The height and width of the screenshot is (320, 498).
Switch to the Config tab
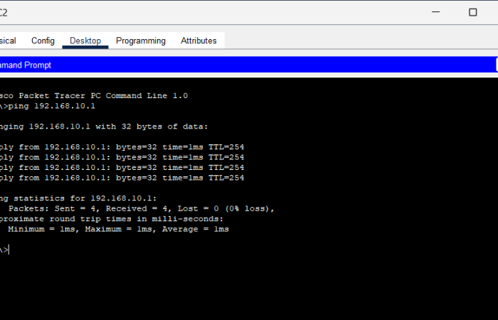[x=43, y=41]
